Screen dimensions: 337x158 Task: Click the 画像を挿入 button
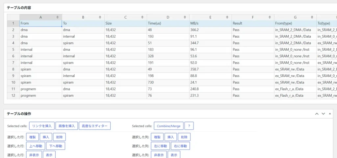tap(67, 126)
